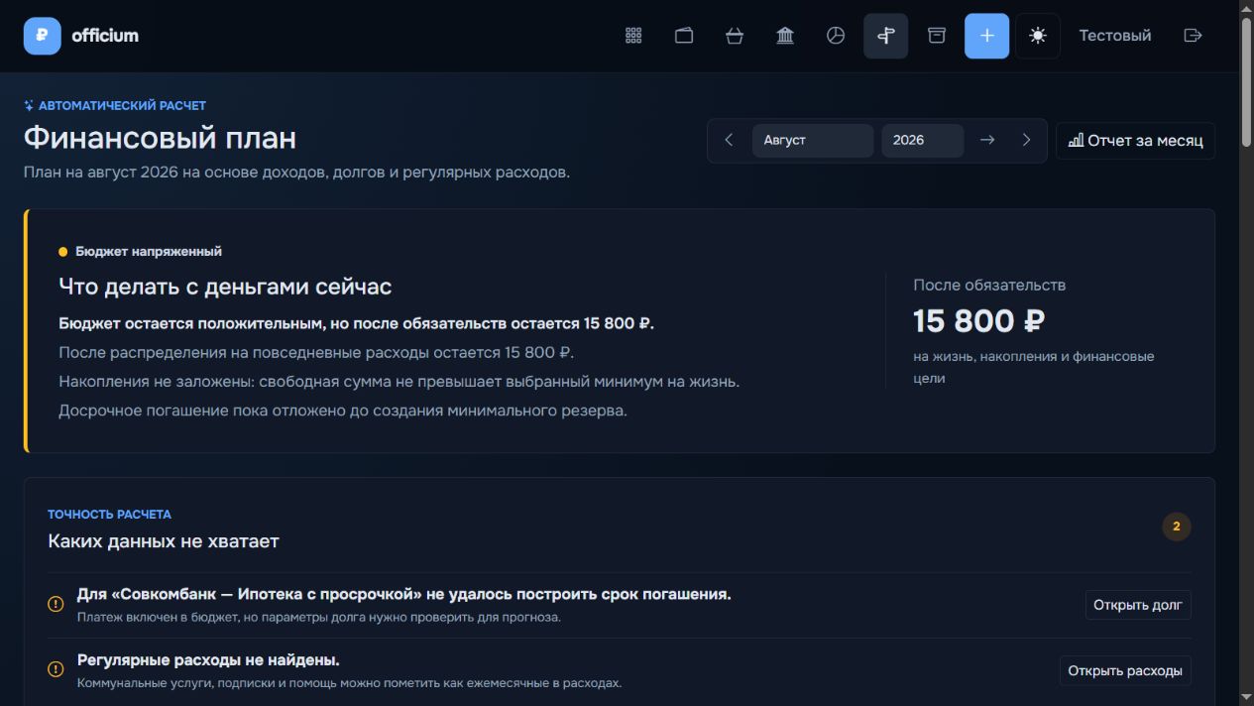Open the Тестовый user profile

[1115, 36]
